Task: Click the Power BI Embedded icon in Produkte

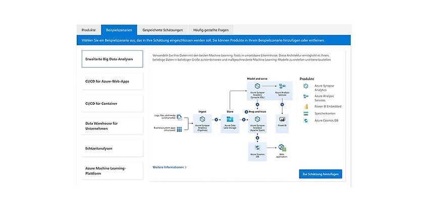Action: coord(306,106)
